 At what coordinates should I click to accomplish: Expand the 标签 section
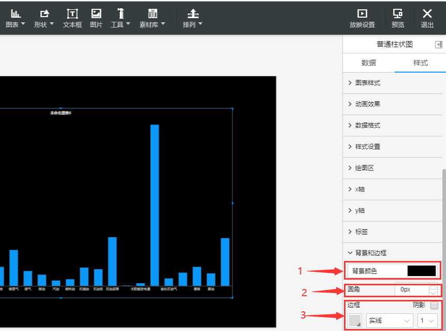(393, 232)
